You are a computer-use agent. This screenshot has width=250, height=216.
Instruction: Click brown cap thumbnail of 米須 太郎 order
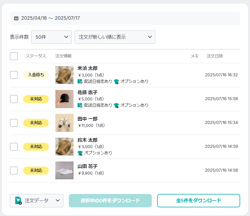tap(64, 75)
